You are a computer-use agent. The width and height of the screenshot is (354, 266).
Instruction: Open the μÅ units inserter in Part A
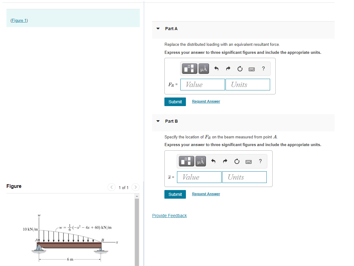point(203,68)
